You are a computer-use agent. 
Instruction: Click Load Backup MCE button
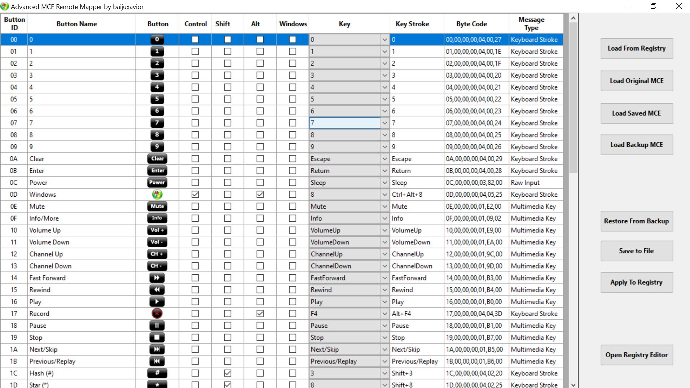(x=637, y=145)
